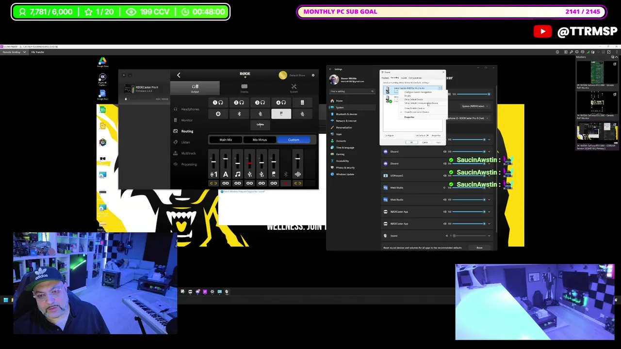Open RØDE app settings gear
The height and width of the screenshot is (349, 621).
313,75
